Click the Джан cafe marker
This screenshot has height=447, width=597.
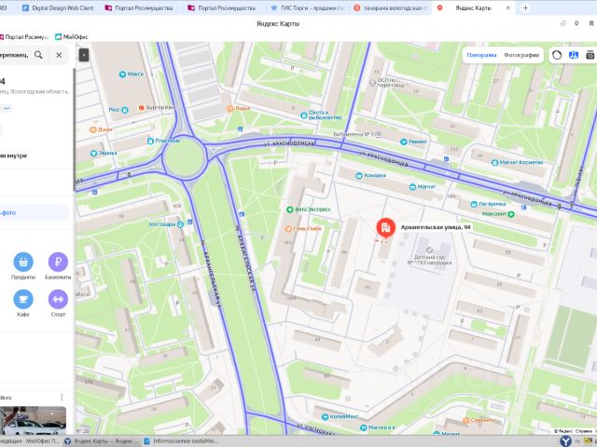click(93, 129)
